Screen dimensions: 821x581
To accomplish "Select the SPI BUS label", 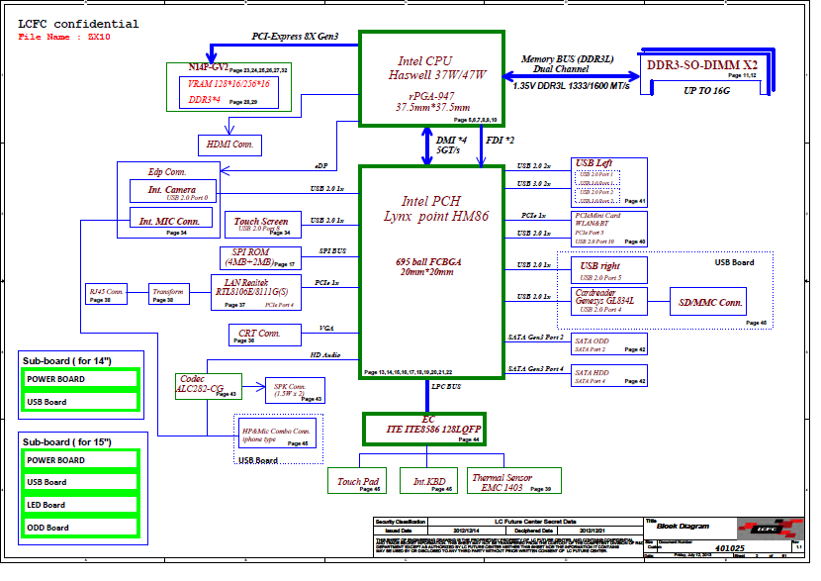I will click(332, 251).
